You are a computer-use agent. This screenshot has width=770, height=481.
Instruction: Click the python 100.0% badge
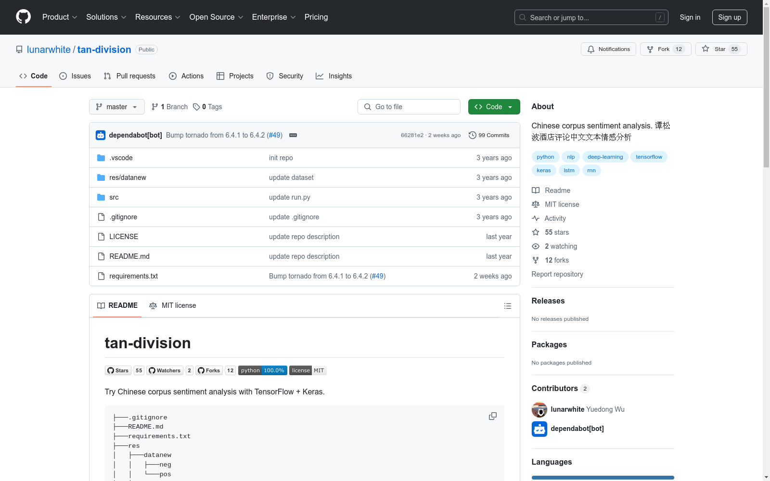coord(262,370)
